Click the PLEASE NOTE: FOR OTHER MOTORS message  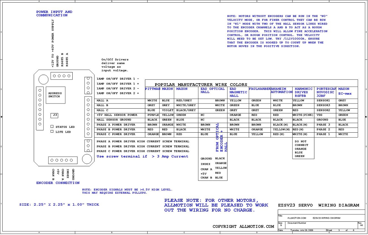216,205
